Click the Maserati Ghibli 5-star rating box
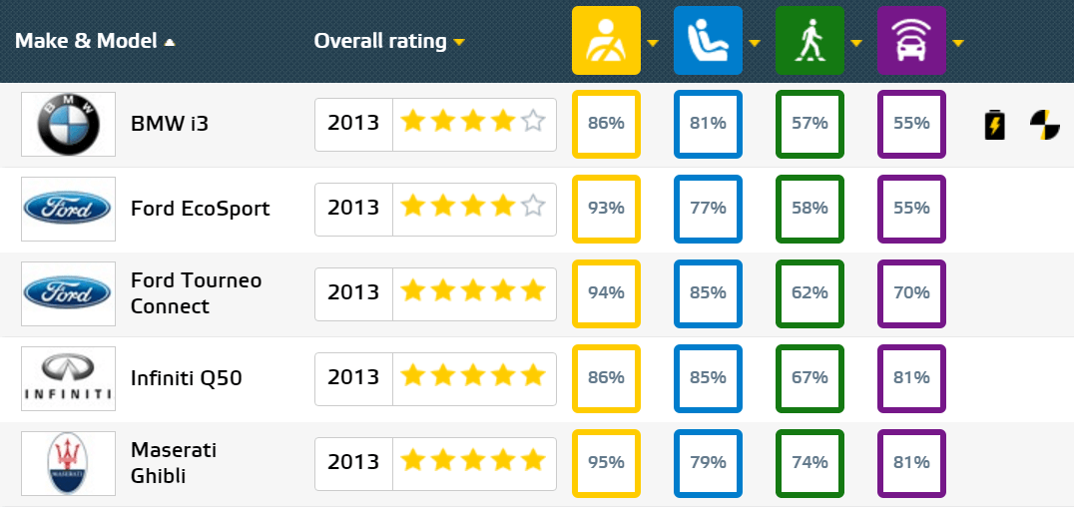The height and width of the screenshot is (509, 1074). [x=435, y=464]
